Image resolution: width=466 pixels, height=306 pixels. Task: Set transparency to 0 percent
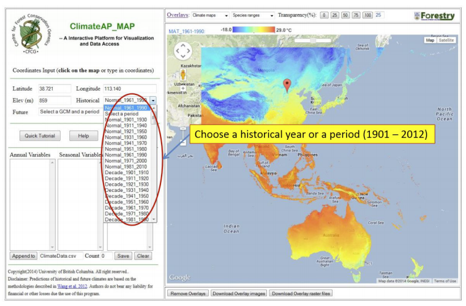tap(324, 15)
